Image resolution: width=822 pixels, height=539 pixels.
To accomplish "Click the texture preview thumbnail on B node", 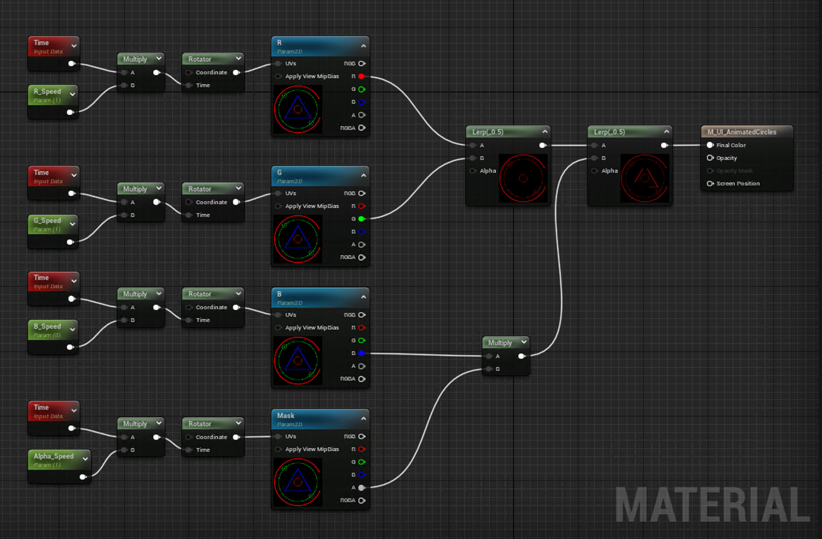I will [x=298, y=361].
